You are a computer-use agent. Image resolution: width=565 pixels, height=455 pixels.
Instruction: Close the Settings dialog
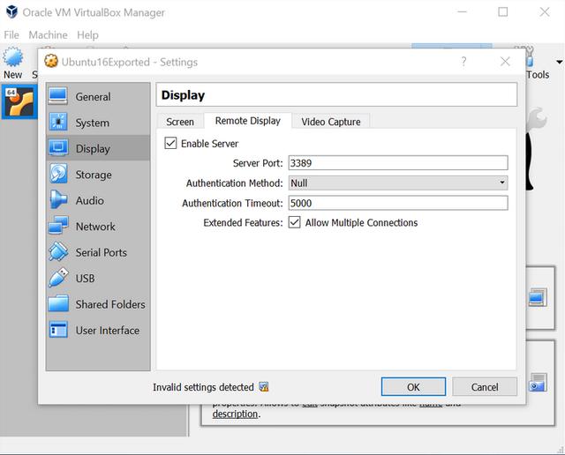(x=505, y=62)
